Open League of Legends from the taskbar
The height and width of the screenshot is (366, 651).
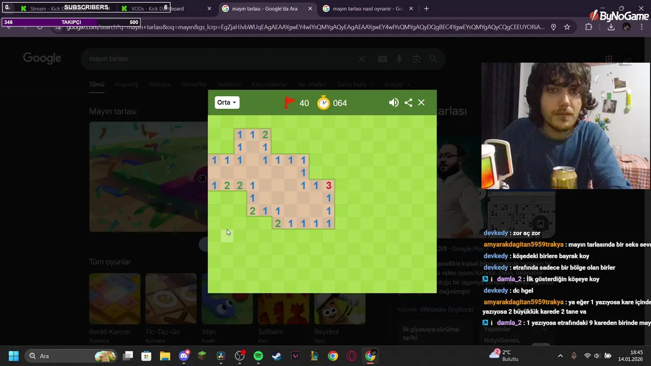coord(314,356)
